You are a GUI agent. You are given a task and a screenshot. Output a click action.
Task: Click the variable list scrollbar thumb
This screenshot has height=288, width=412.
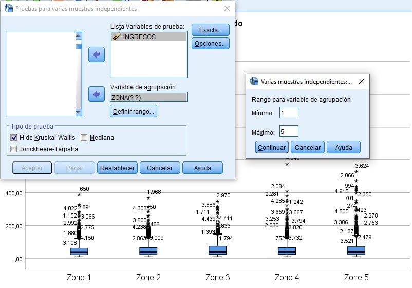pyautogui.click(x=78, y=47)
